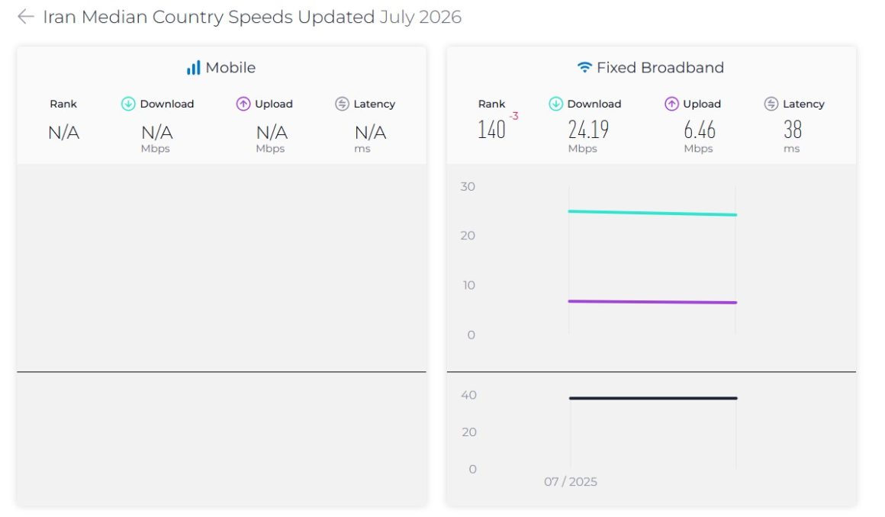Click the purple upload line in the chart
The width and height of the screenshot is (885, 517).
pyautogui.click(x=652, y=302)
